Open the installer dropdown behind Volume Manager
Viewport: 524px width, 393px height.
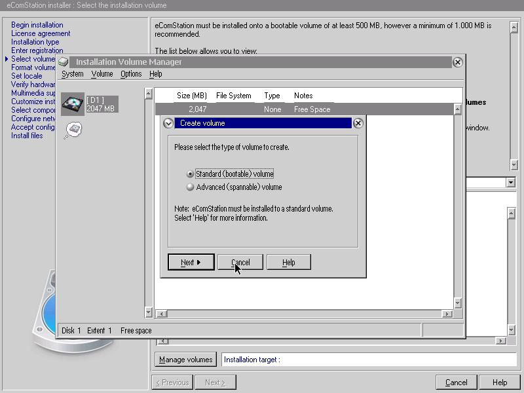coord(510,183)
